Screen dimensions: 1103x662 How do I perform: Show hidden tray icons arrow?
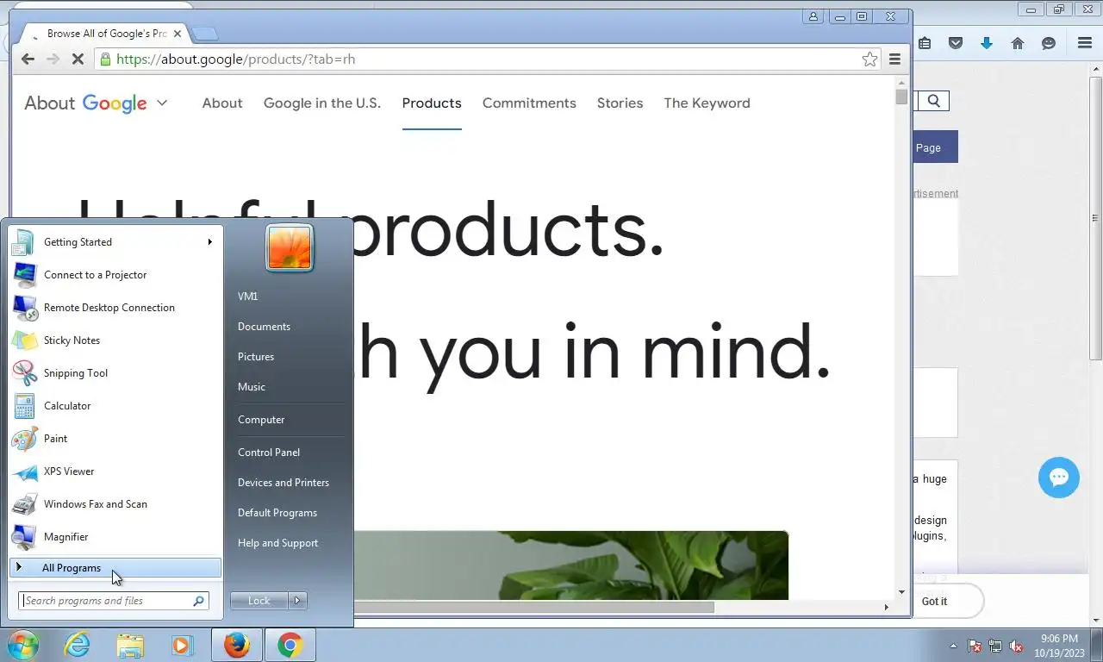tap(953, 646)
